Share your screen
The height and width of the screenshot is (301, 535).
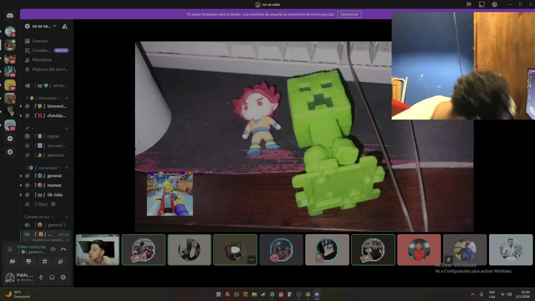pos(28,261)
